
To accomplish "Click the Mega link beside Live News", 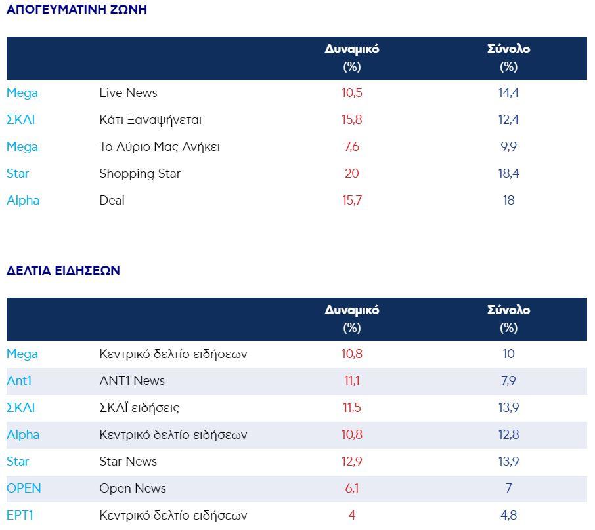I will point(22,93).
